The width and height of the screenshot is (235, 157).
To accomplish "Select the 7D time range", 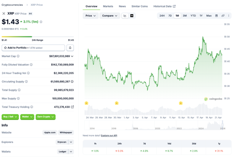I will click(170, 16).
